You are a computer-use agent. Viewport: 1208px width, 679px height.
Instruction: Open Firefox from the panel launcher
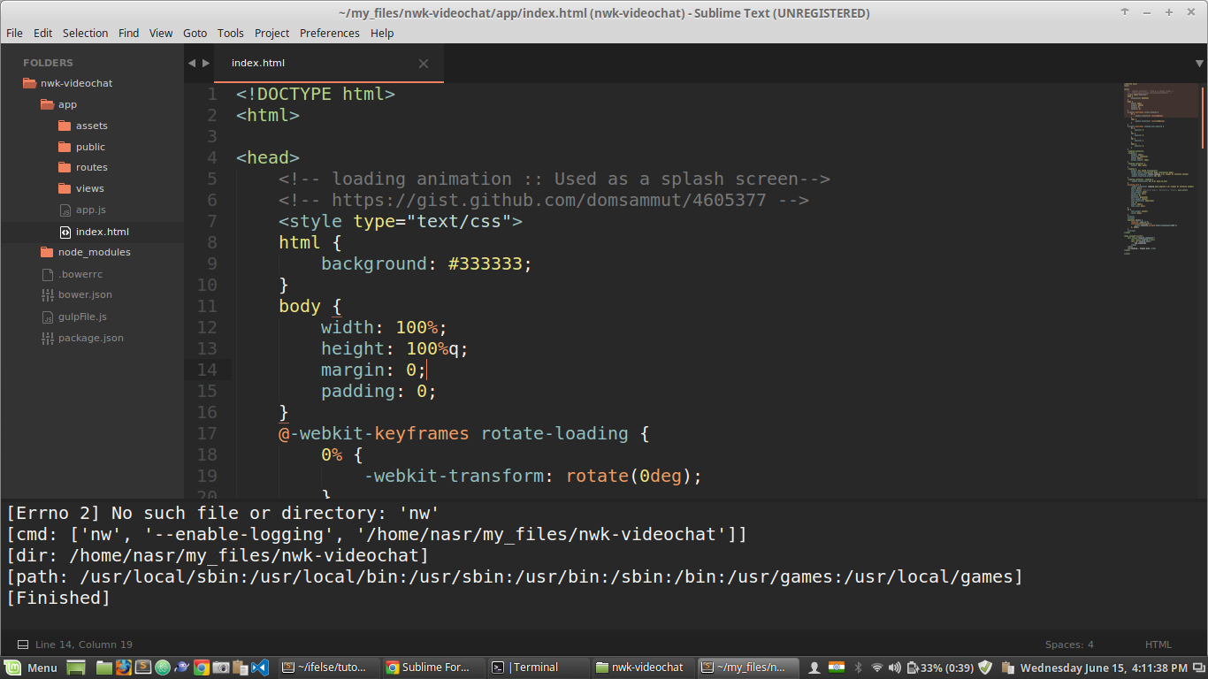pyautogui.click(x=123, y=668)
